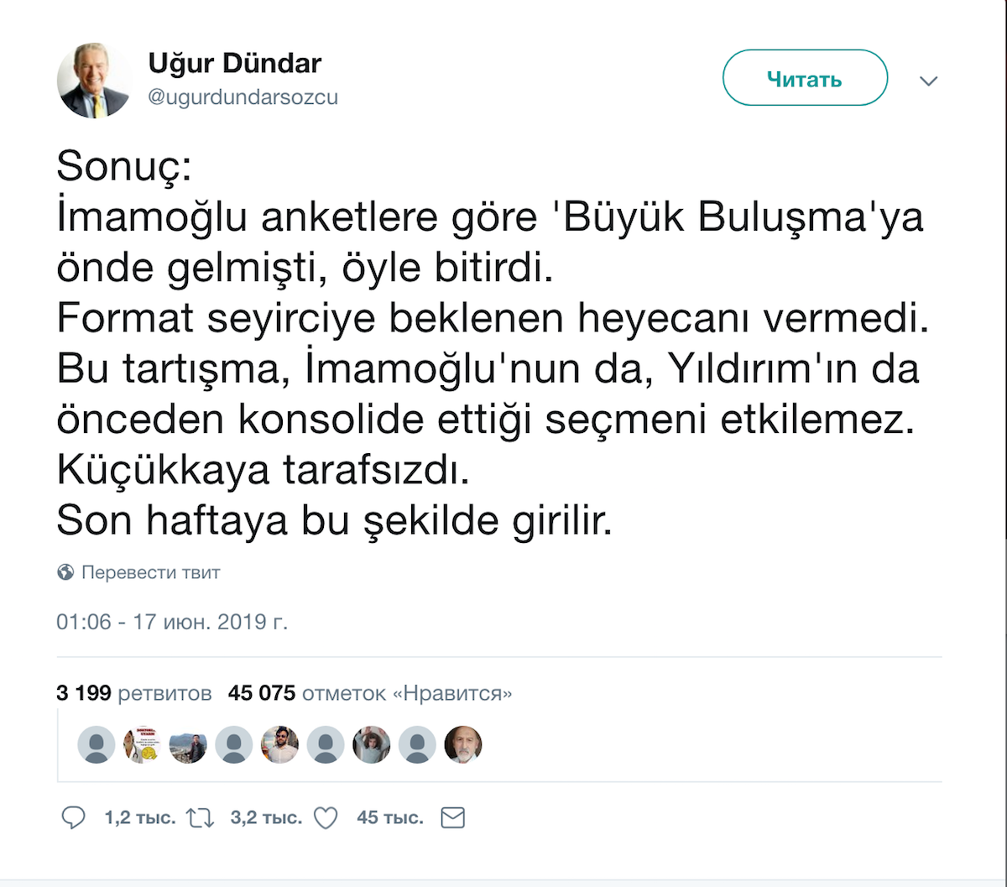Viewport: 1007px width, 887px height.
Task: Open the 3 199 ретвитов list
Action: 134,693
